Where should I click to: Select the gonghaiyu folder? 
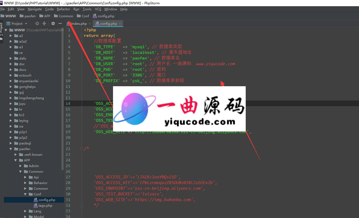pos(27,87)
